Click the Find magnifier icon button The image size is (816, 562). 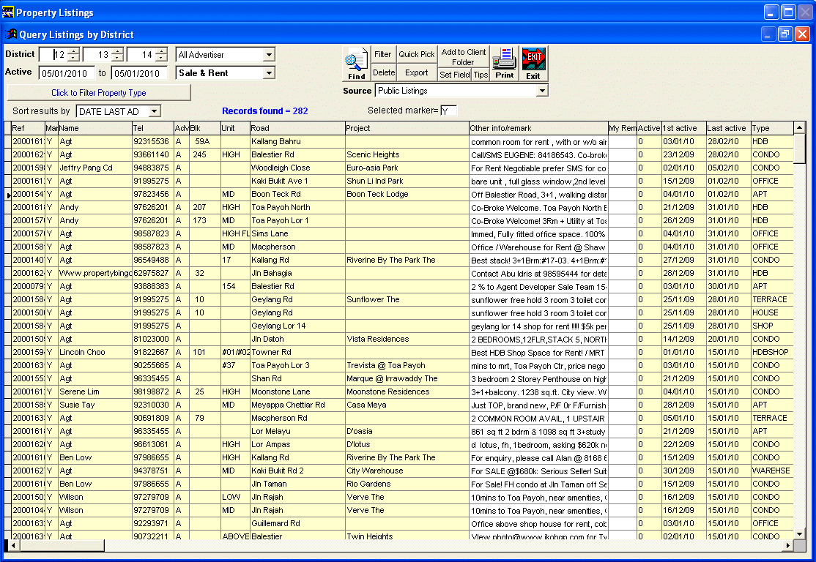356,64
